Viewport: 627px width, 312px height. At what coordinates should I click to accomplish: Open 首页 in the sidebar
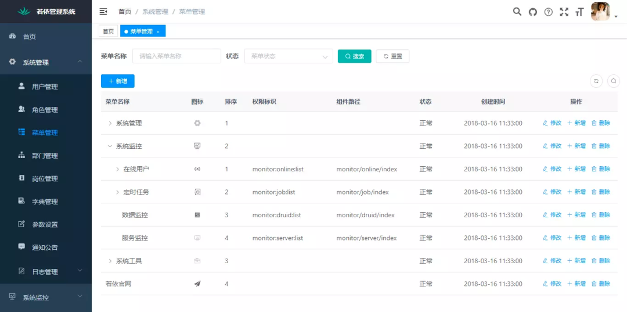[46, 37]
